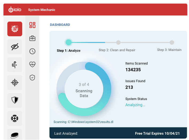
Task: Open the lifebuoy recovery sidebar icon
Action: coord(15,118)
